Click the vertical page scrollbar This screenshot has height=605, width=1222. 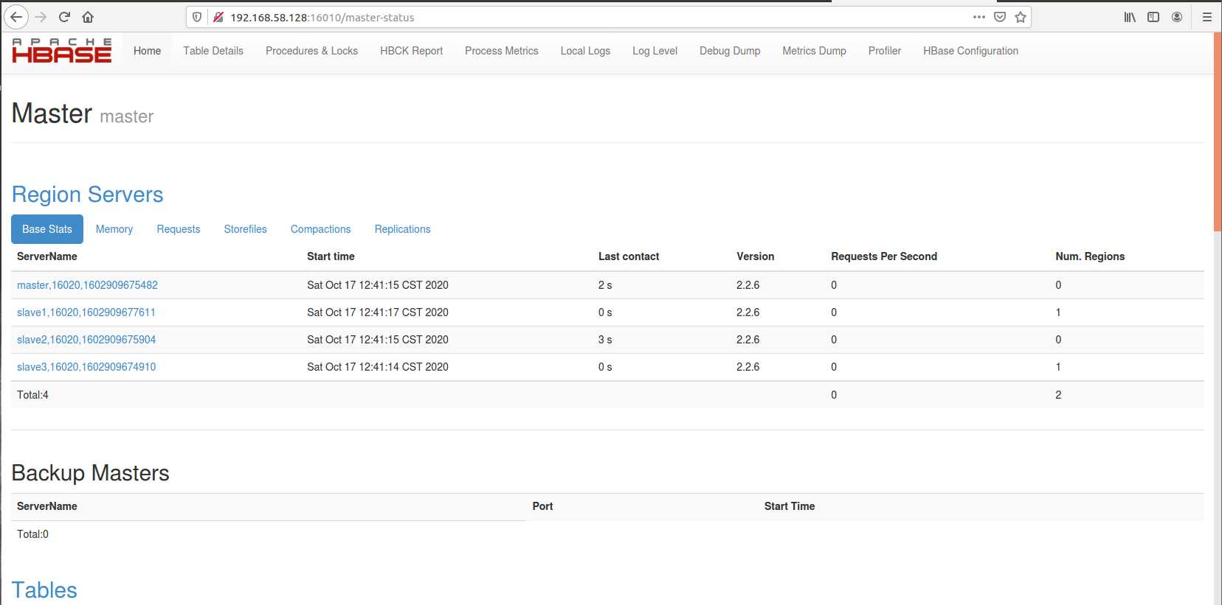[x=1217, y=133]
